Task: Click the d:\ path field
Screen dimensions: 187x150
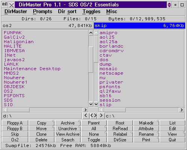Action: [x=42, y=116]
